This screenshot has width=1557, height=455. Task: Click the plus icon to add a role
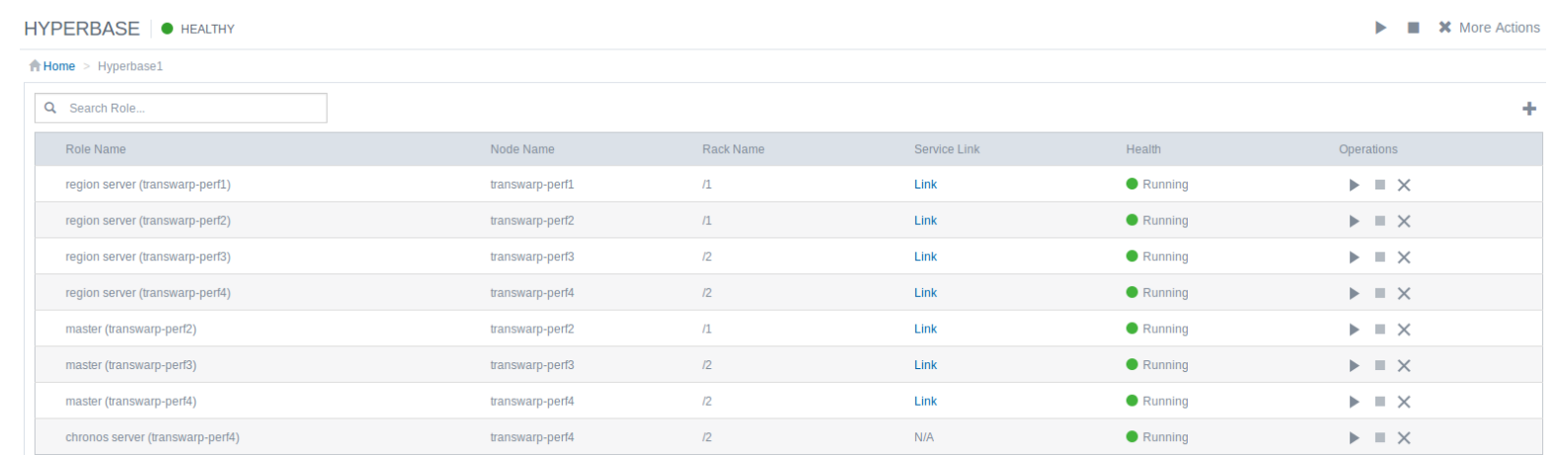coord(1528,109)
